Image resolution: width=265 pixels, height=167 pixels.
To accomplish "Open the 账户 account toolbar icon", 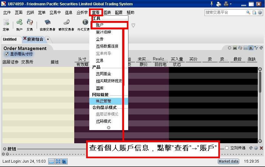I will 19,24.
